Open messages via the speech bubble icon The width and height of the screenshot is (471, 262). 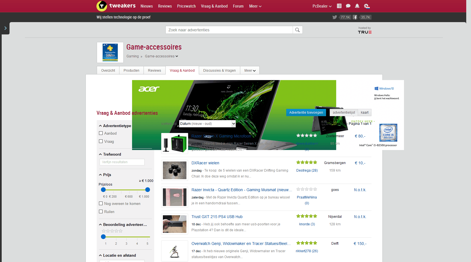(348, 6)
